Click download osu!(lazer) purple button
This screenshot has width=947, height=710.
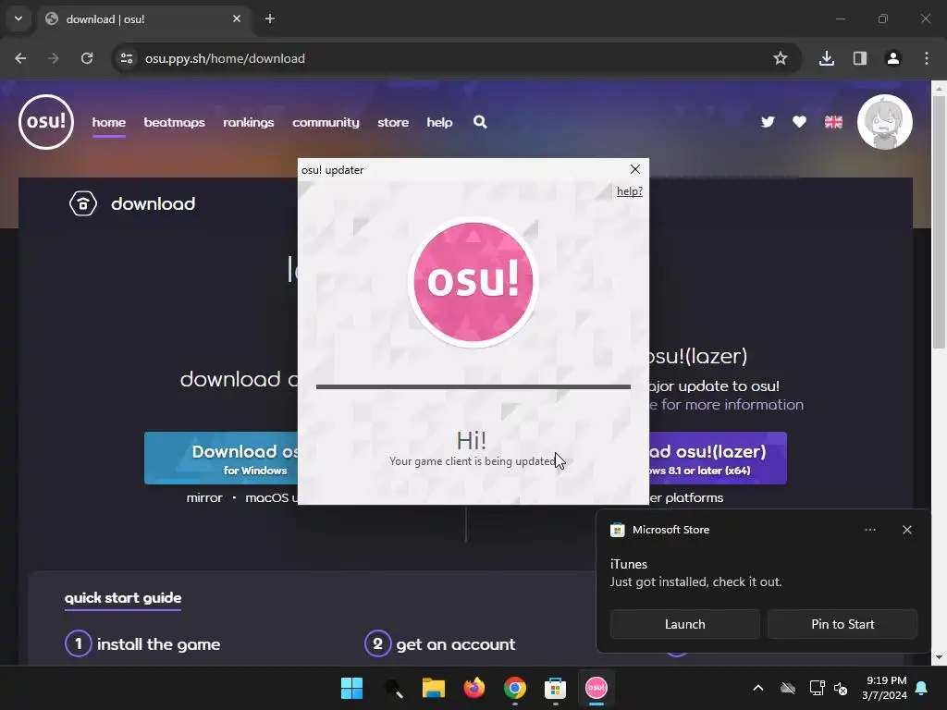click(718, 459)
